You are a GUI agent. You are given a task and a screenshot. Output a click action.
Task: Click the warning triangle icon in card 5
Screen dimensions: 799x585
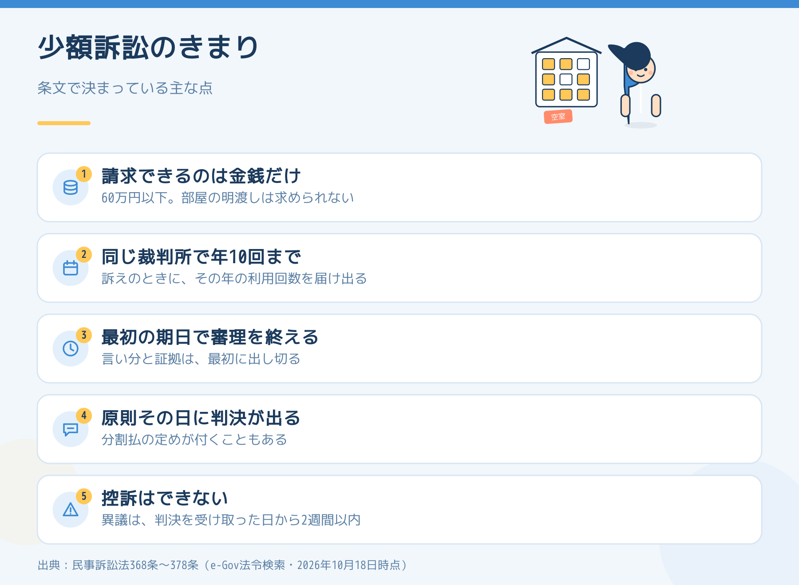71,510
